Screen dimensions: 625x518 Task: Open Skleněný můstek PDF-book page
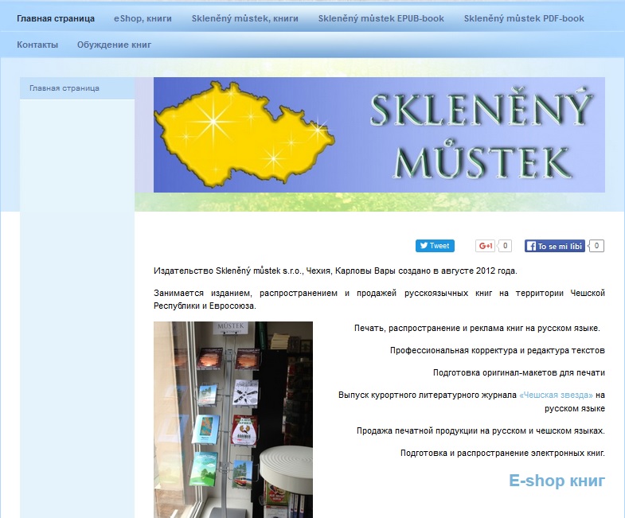click(524, 19)
